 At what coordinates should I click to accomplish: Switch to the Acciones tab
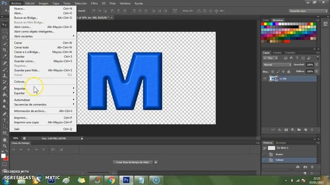pos(281,143)
